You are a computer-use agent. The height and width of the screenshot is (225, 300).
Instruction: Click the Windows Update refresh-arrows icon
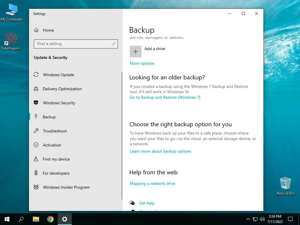[x=36, y=74]
